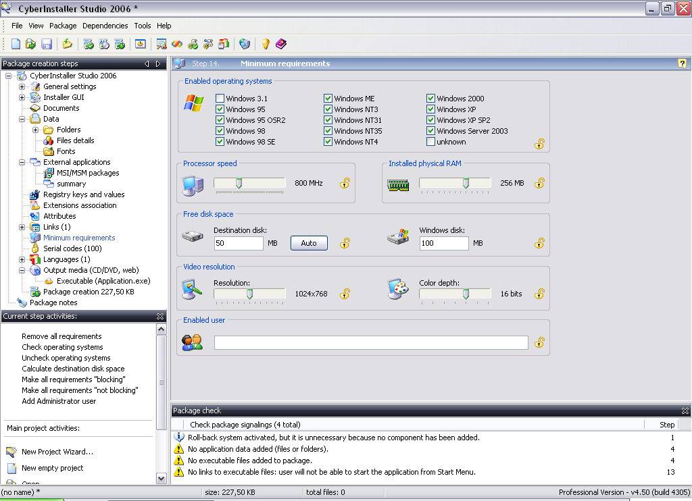692x501 pixels.
Task: Click the yellow question mark step help icon
Action: [682, 63]
